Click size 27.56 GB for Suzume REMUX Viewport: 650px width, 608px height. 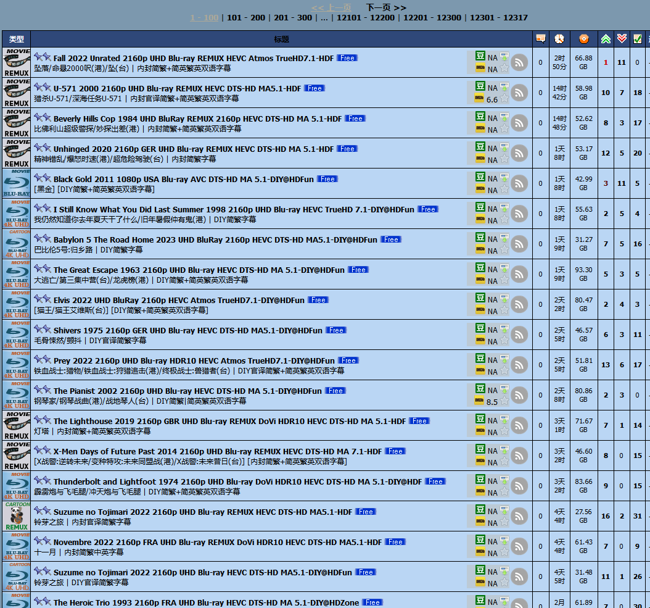tap(583, 516)
